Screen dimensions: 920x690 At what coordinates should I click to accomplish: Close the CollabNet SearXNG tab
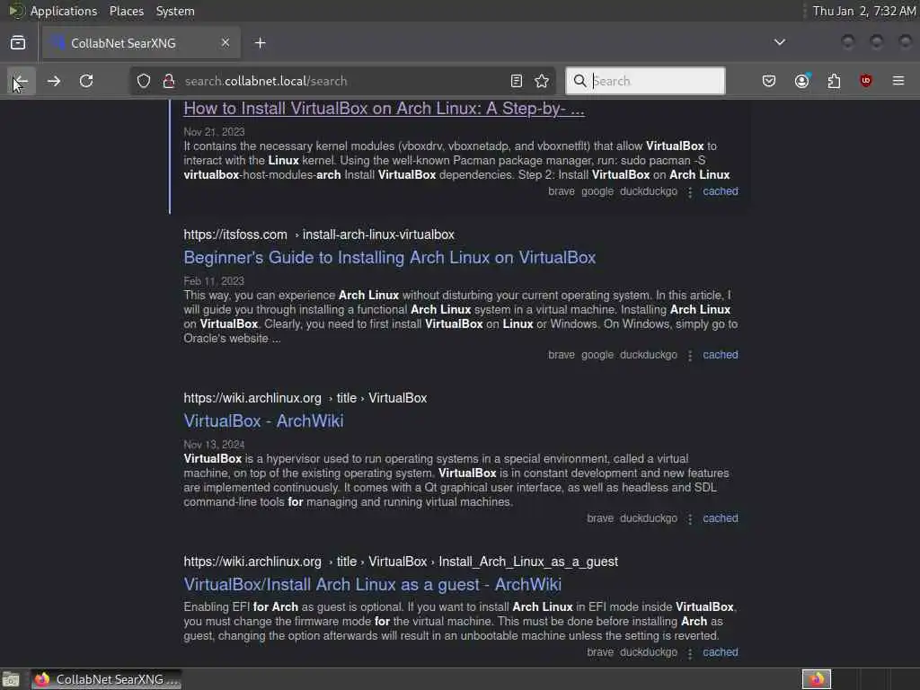click(226, 43)
